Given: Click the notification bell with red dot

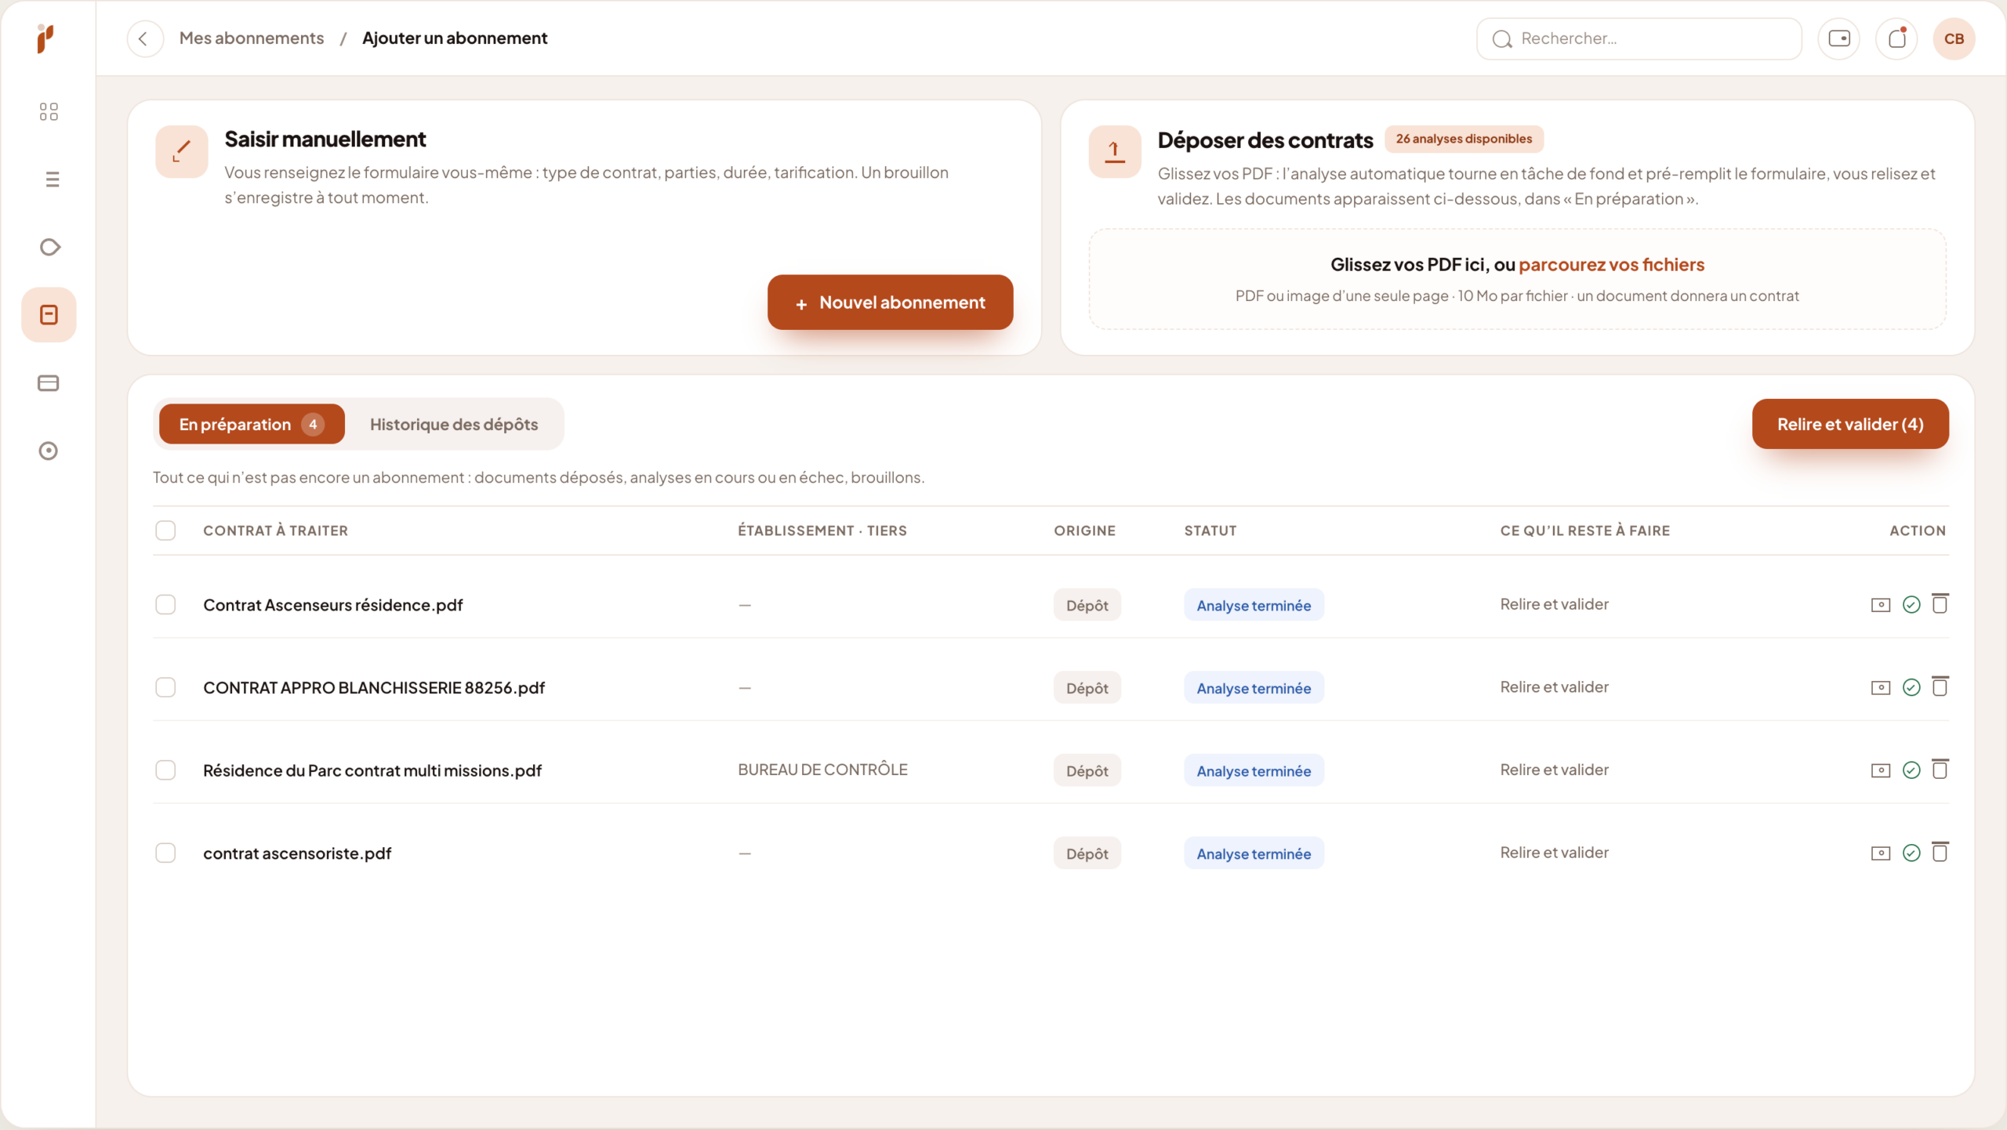Looking at the screenshot, I should pyautogui.click(x=1896, y=38).
